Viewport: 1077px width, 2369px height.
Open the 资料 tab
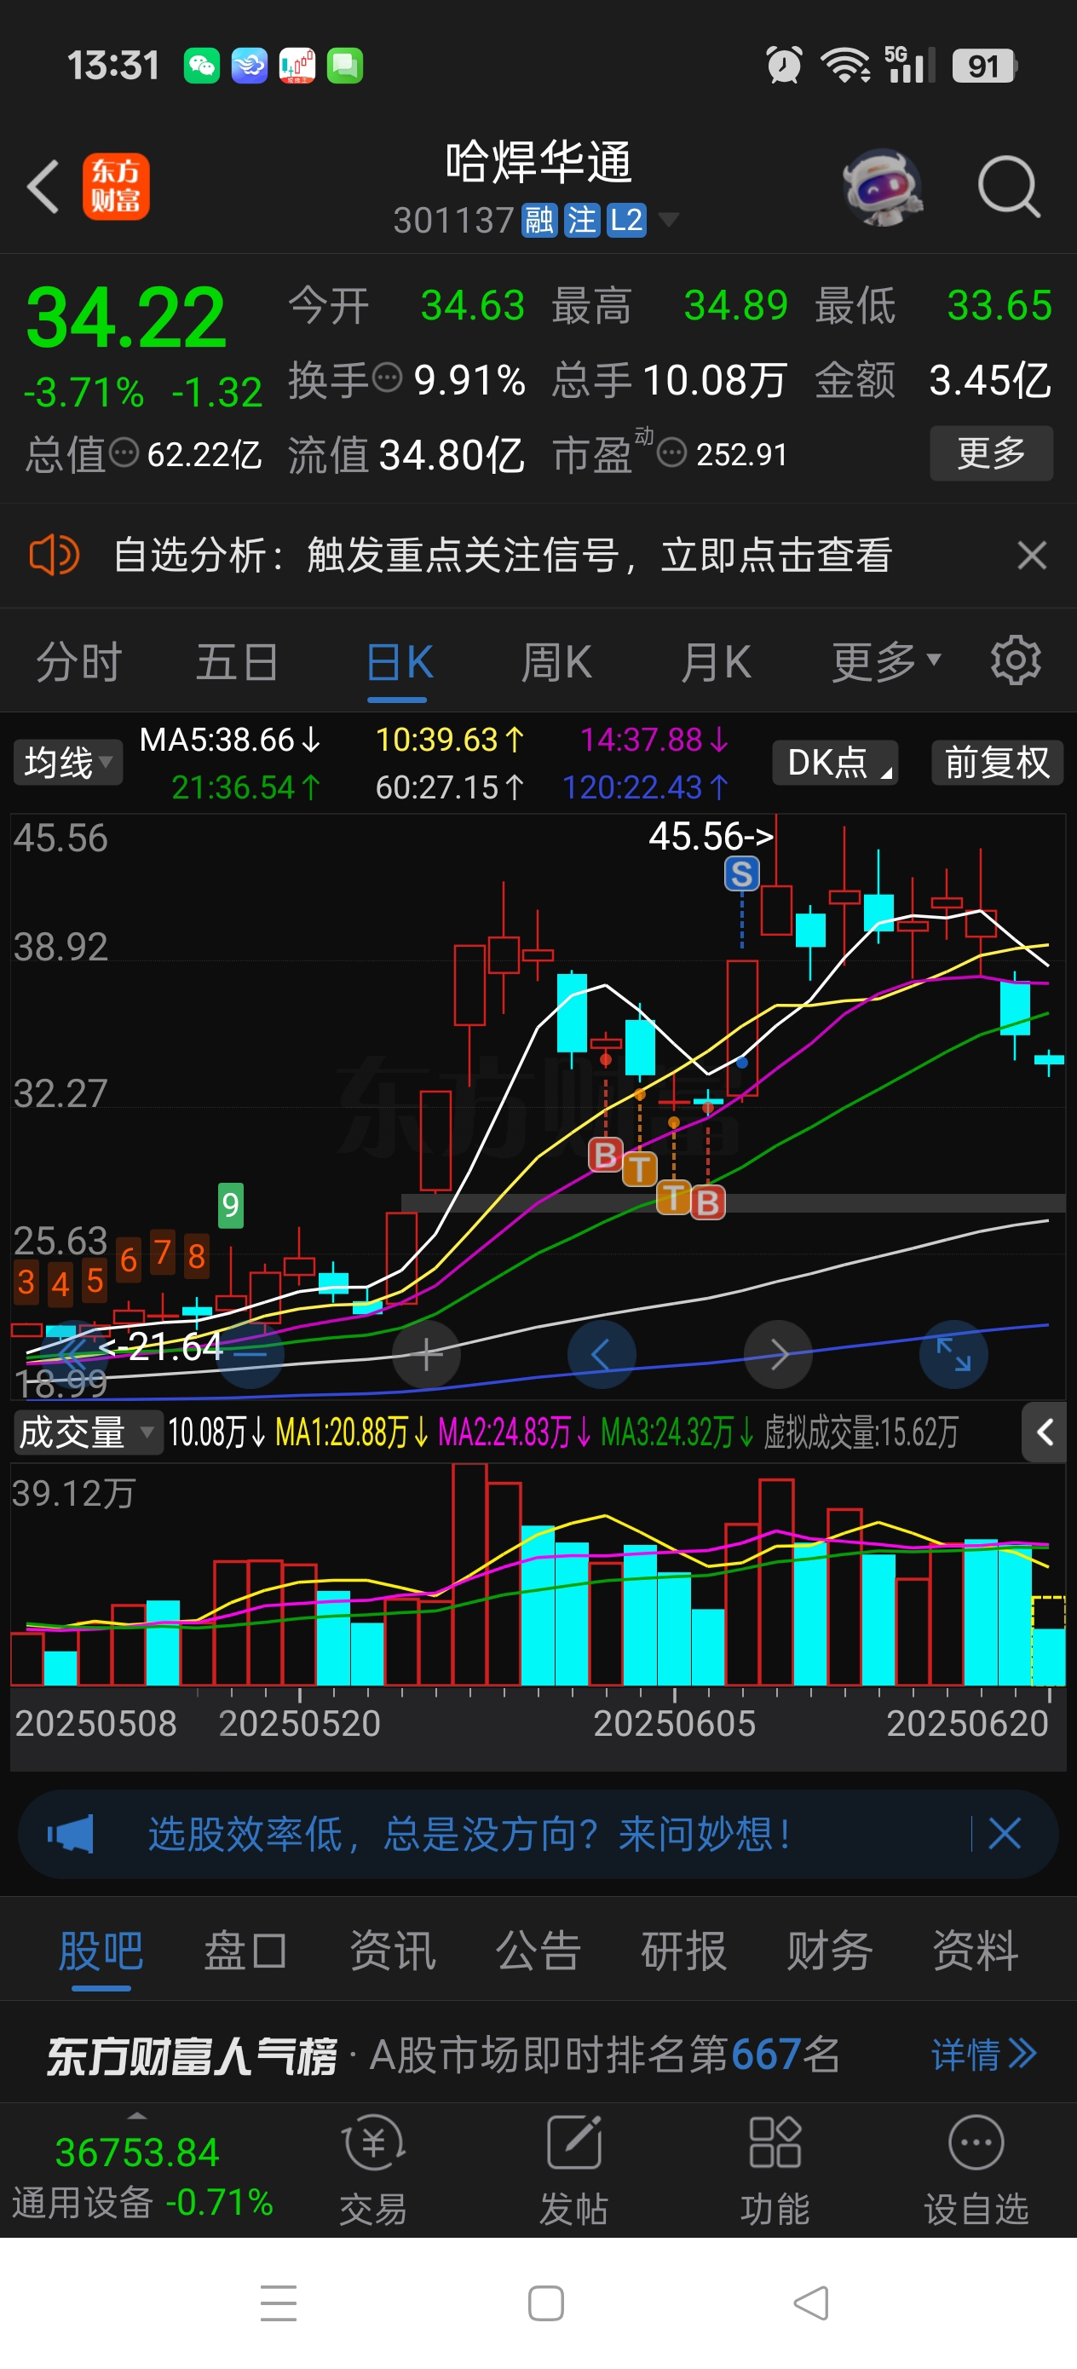coord(976,1951)
